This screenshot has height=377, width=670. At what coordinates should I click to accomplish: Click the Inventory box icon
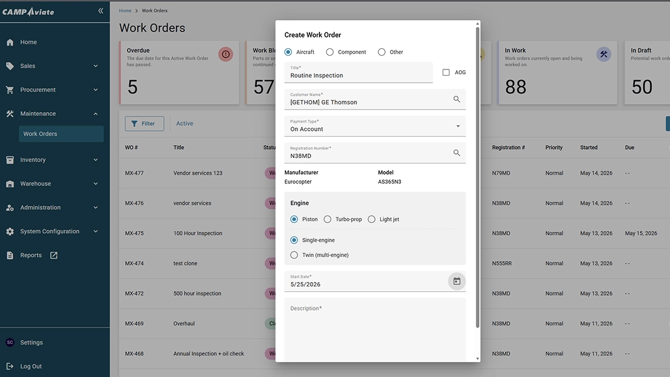click(x=10, y=160)
